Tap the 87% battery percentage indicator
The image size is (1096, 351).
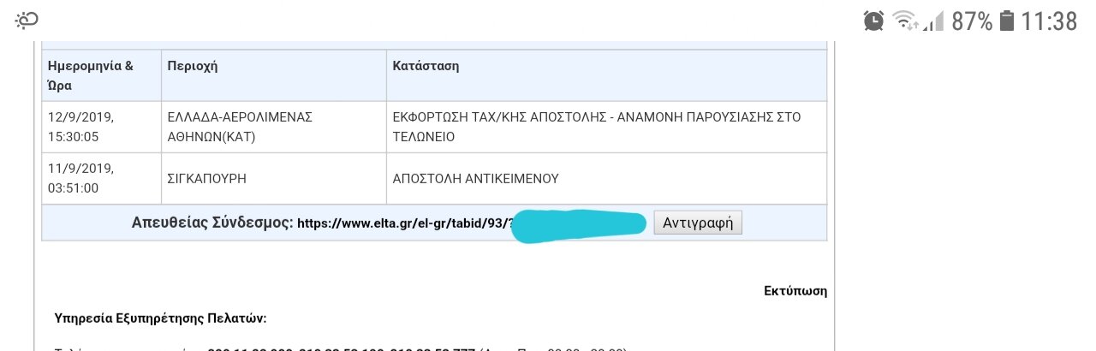[972, 21]
